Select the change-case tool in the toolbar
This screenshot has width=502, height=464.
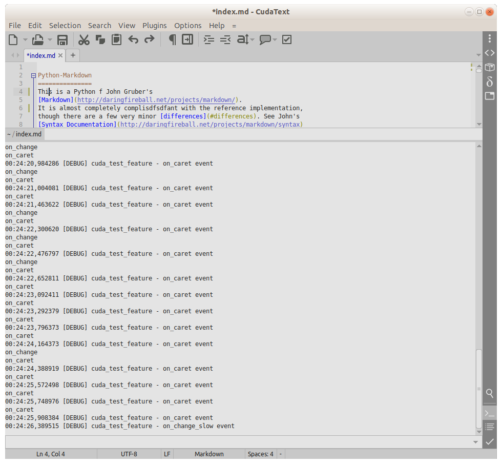pos(241,39)
